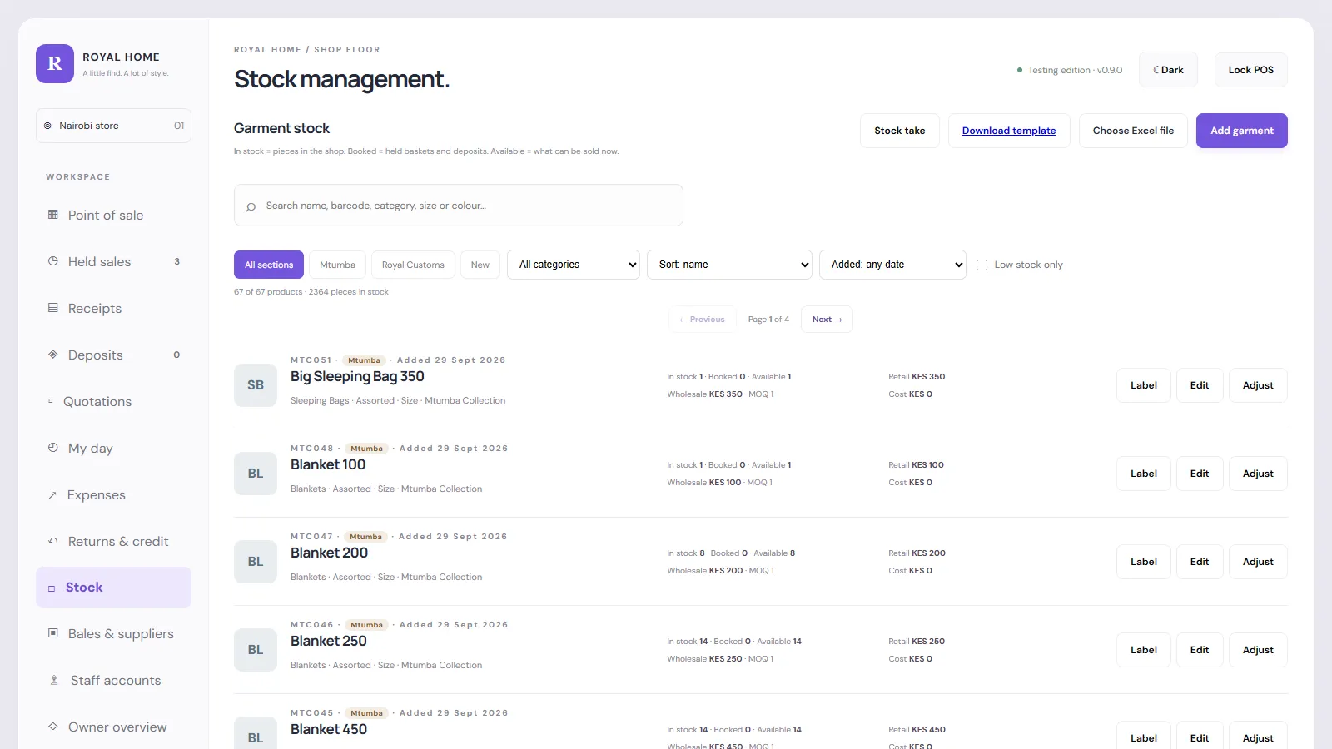The height and width of the screenshot is (749, 1332).
Task: Click the Download template link
Action: click(1009, 131)
